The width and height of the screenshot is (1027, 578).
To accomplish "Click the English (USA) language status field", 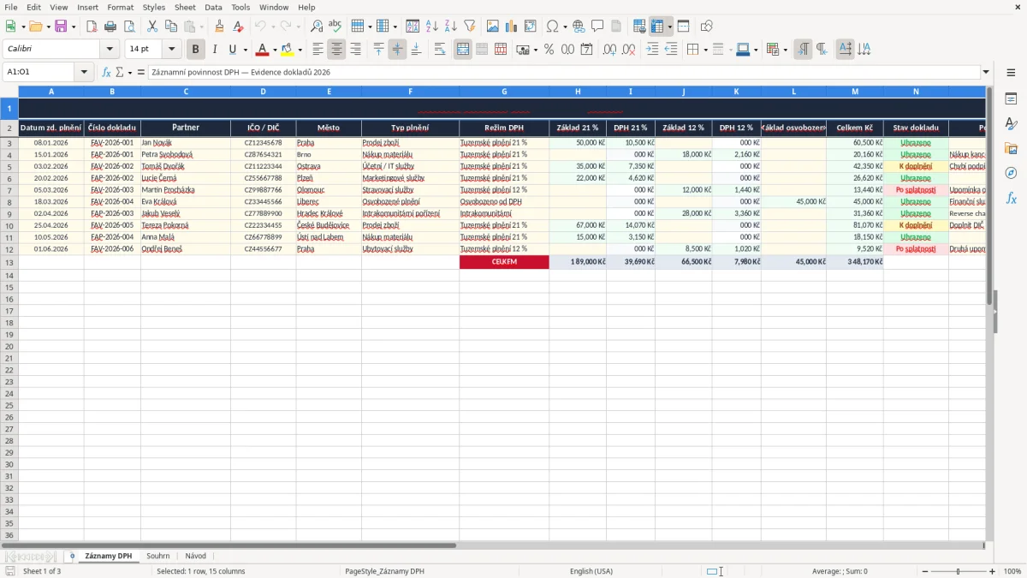I will (591, 571).
